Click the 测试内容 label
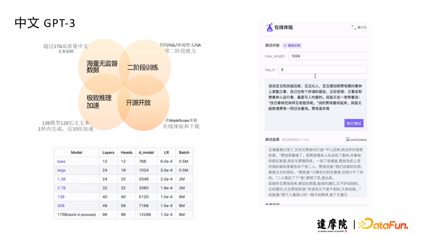The width and height of the screenshot is (422, 237). pyautogui.click(x=272, y=45)
